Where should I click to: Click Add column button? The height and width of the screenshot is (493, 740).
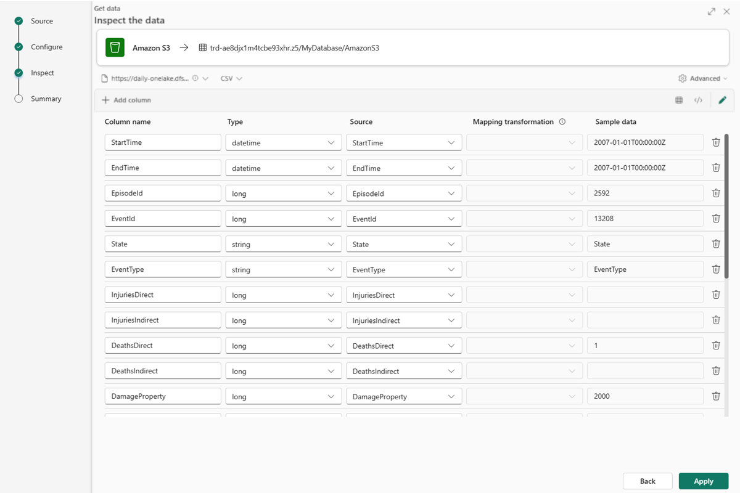click(126, 100)
